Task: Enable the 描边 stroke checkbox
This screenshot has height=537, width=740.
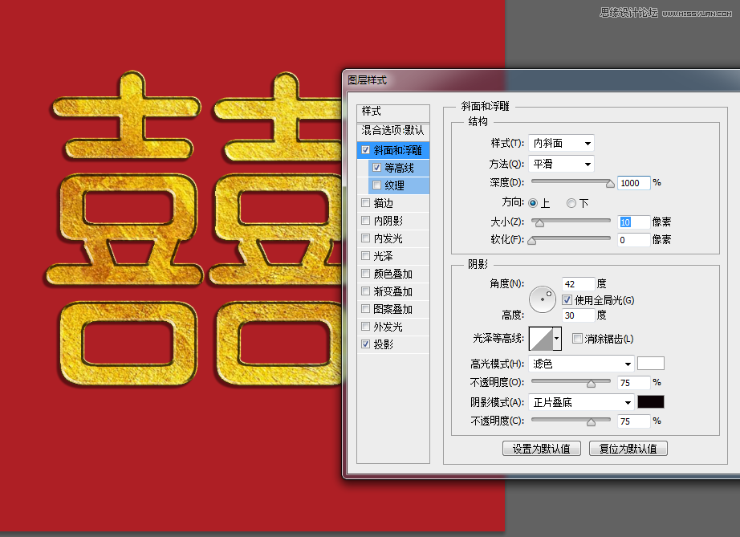Action: (x=365, y=203)
